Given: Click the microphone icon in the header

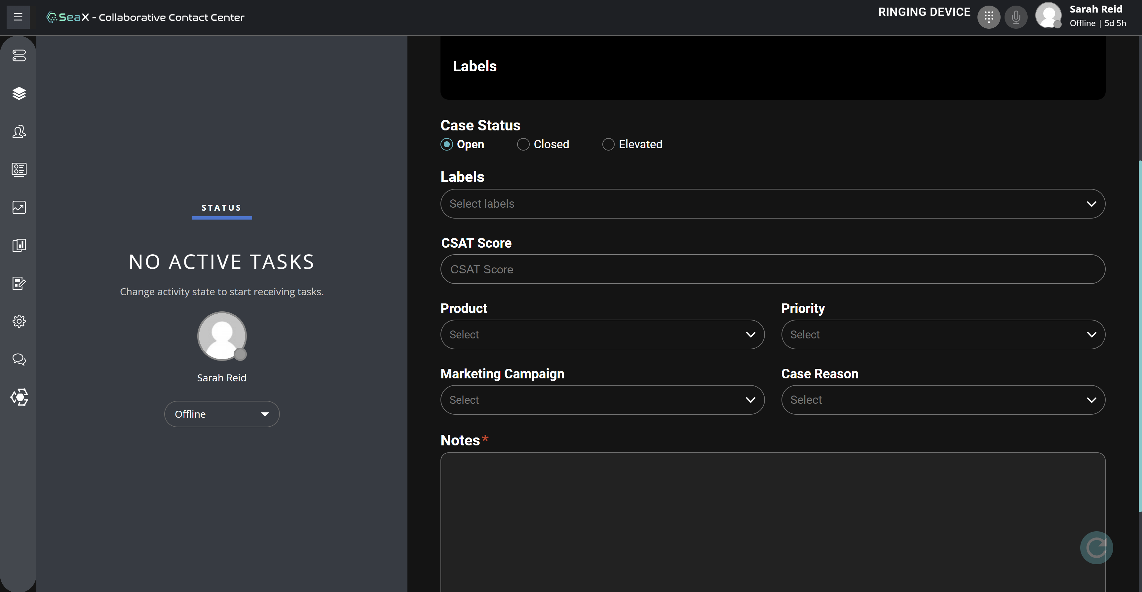Looking at the screenshot, I should tap(1016, 17).
